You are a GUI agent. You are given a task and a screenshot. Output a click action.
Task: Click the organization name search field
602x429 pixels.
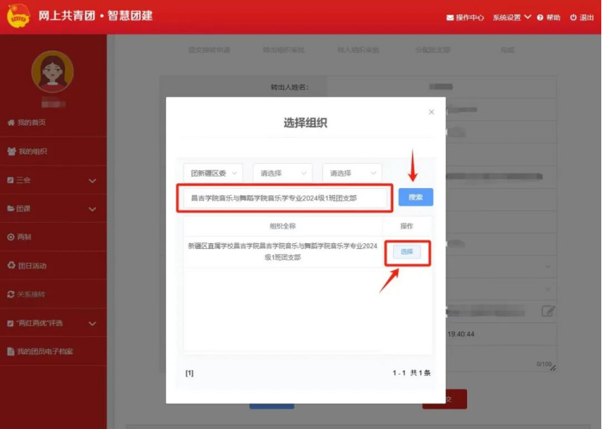pyautogui.click(x=284, y=198)
